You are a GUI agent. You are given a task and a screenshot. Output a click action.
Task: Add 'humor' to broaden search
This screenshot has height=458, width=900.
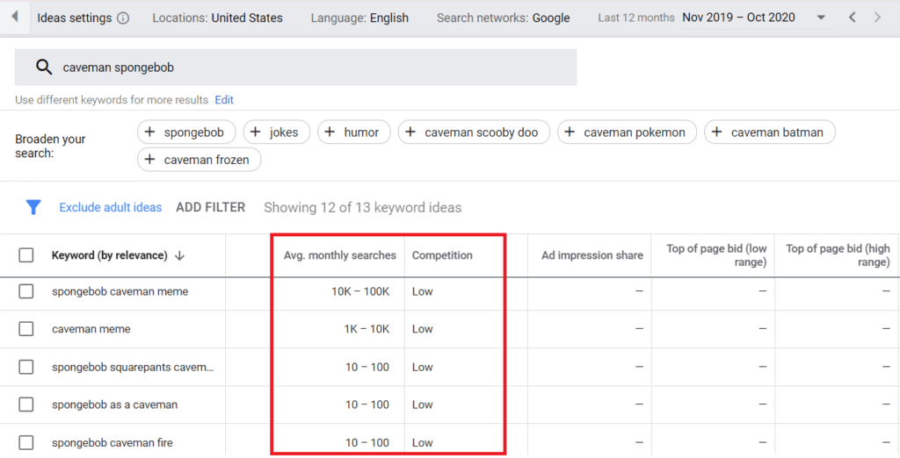point(354,132)
